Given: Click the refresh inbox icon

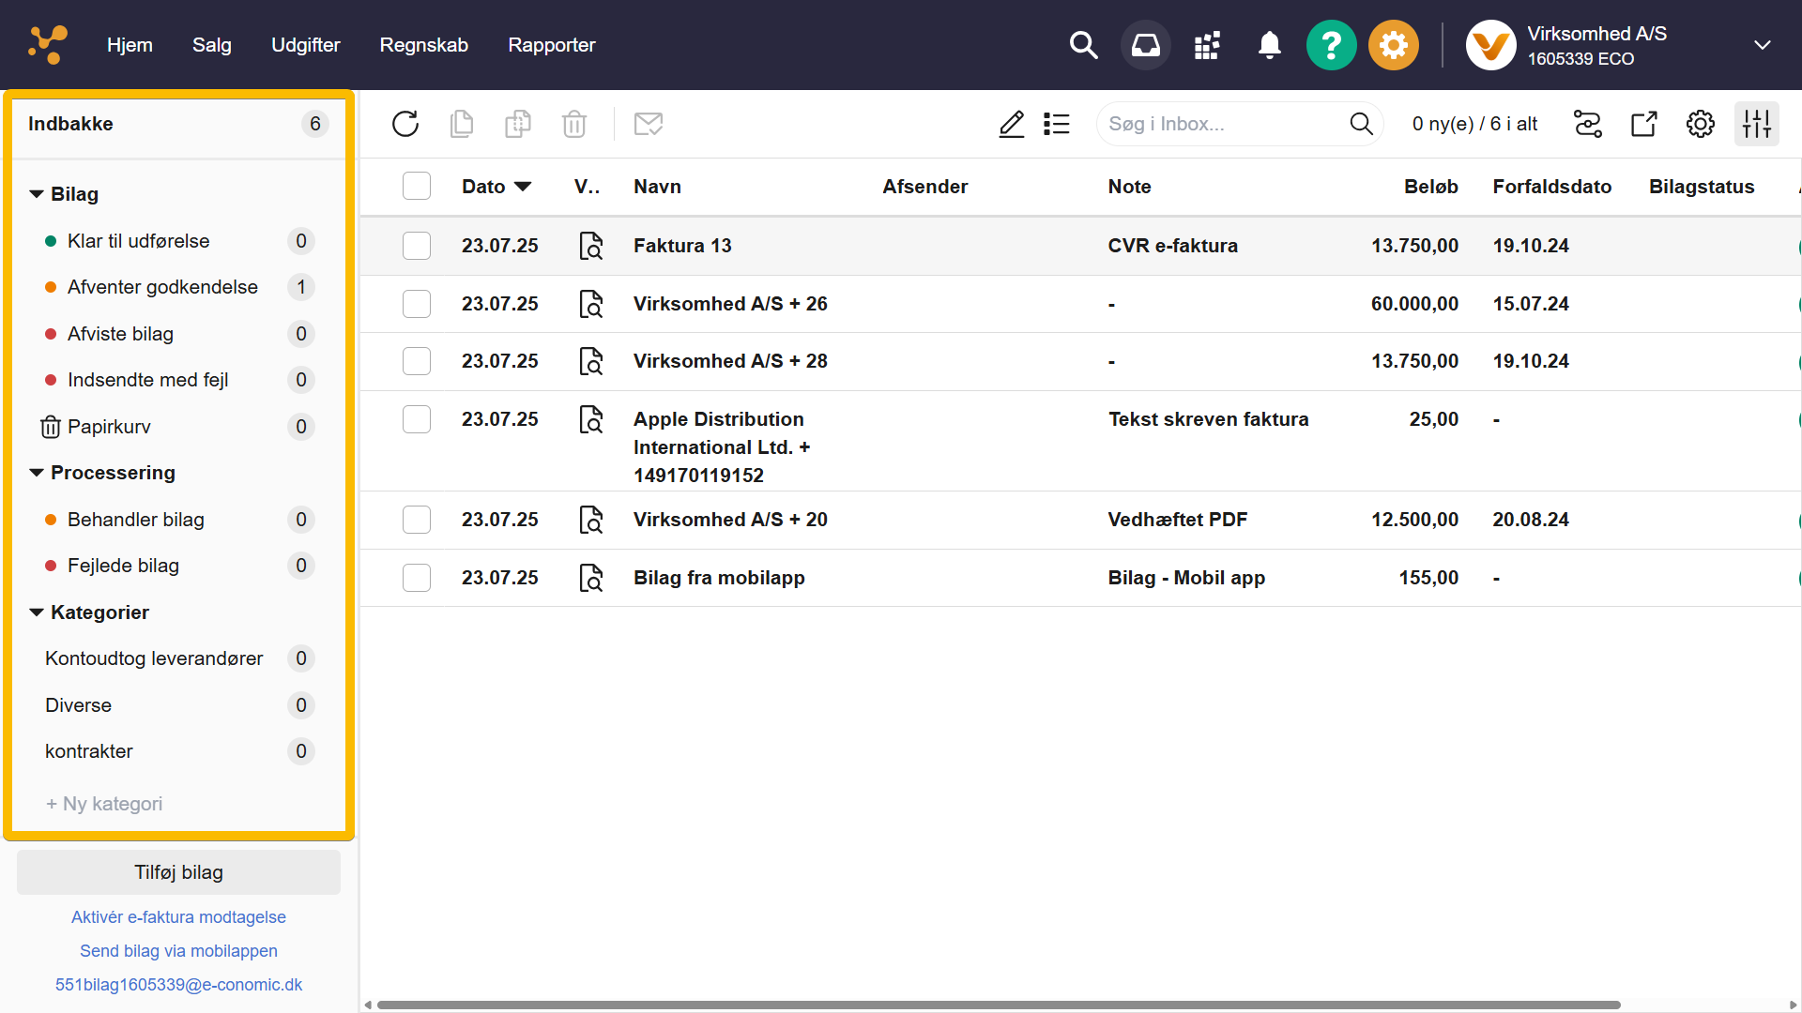Looking at the screenshot, I should coord(405,124).
